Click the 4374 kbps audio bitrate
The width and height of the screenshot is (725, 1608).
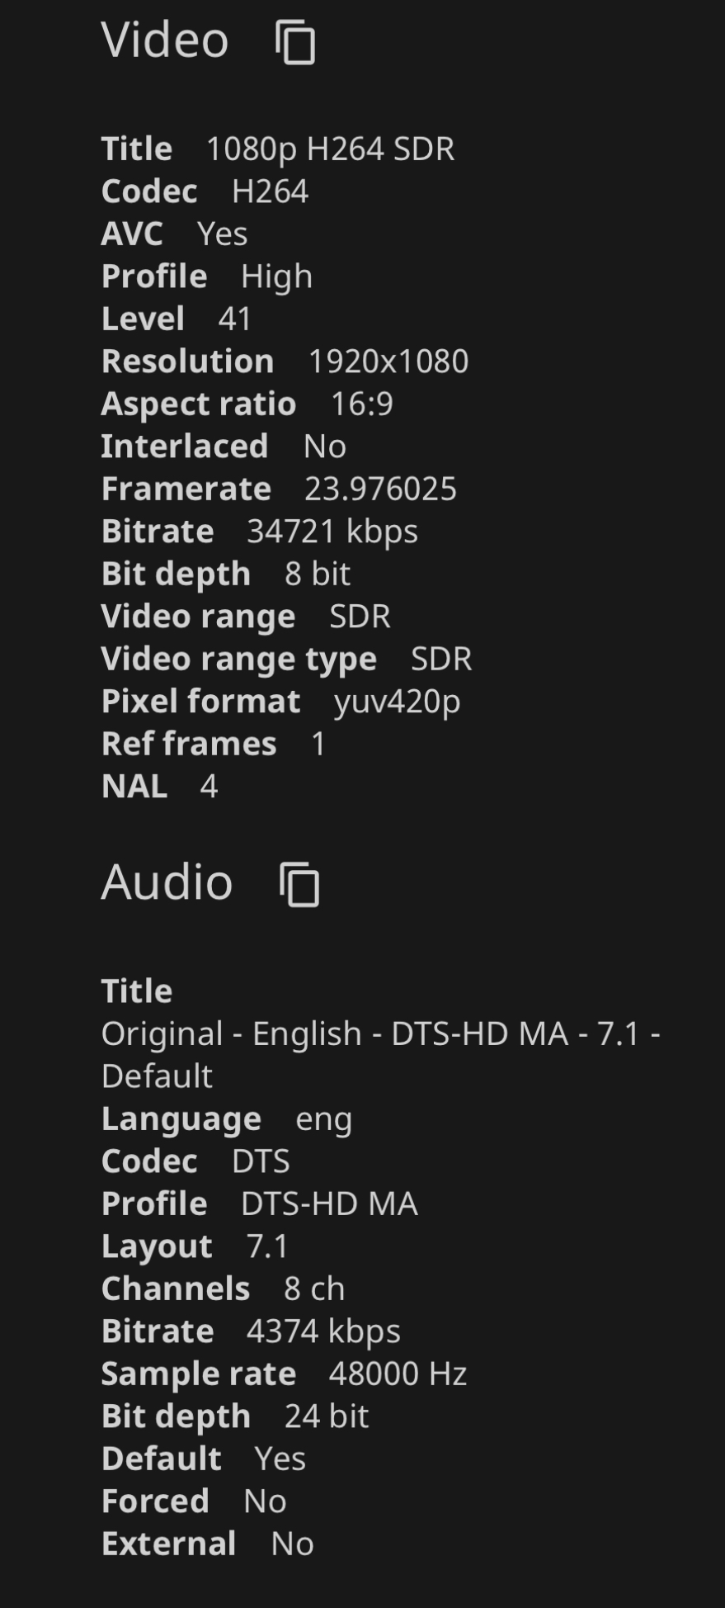click(x=323, y=1331)
